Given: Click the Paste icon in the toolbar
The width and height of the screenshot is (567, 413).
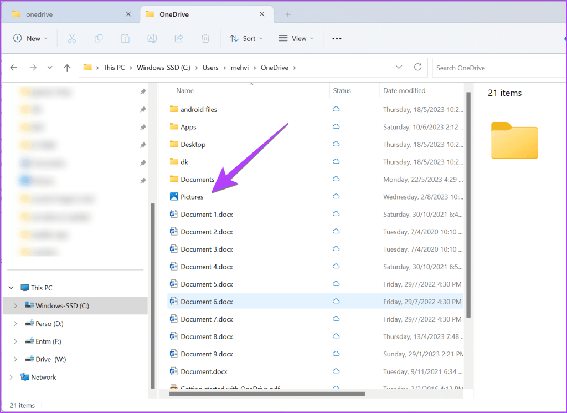Looking at the screenshot, I should pyautogui.click(x=125, y=38).
